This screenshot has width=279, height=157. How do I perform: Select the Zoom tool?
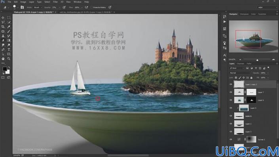(x=9, y=59)
